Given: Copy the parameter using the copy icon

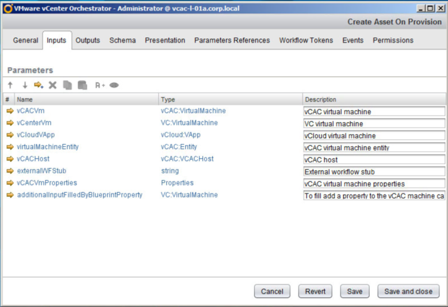Looking at the screenshot, I should point(67,85).
